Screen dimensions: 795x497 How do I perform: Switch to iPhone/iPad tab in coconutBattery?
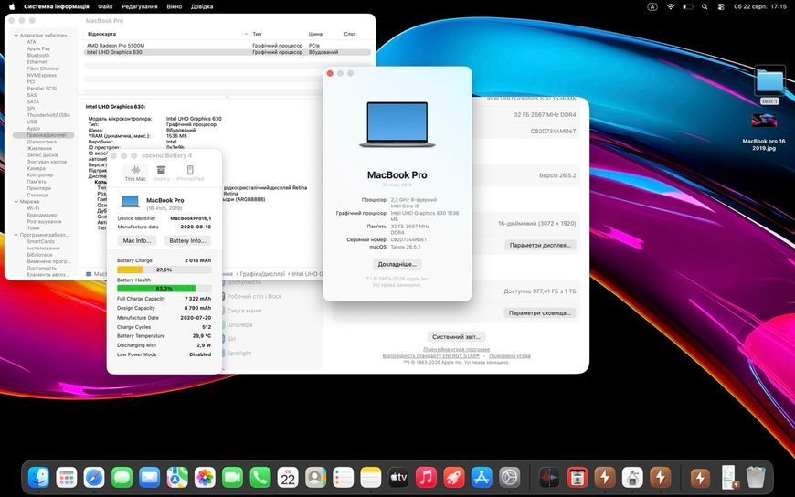point(190,173)
